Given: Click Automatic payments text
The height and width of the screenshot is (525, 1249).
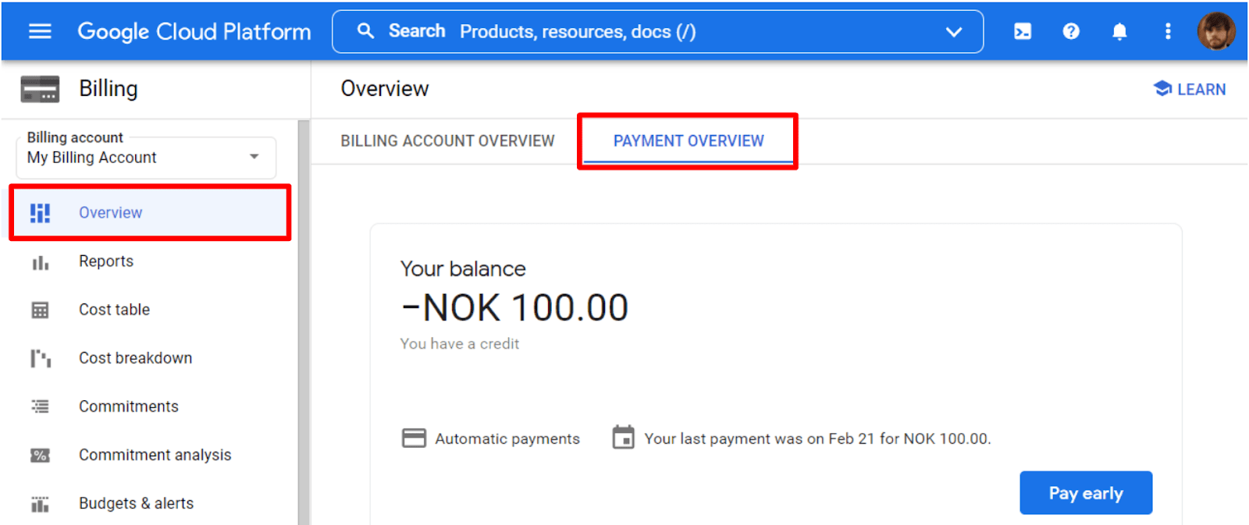Looking at the screenshot, I should (507, 438).
